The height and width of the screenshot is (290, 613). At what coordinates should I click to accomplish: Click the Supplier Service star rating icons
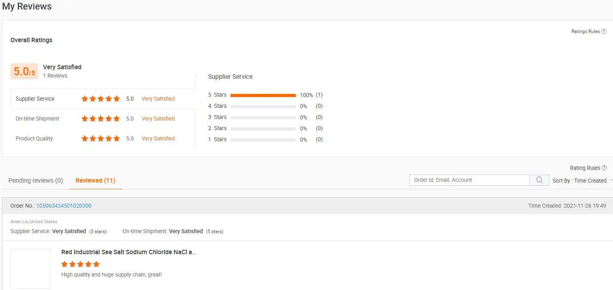101,99
